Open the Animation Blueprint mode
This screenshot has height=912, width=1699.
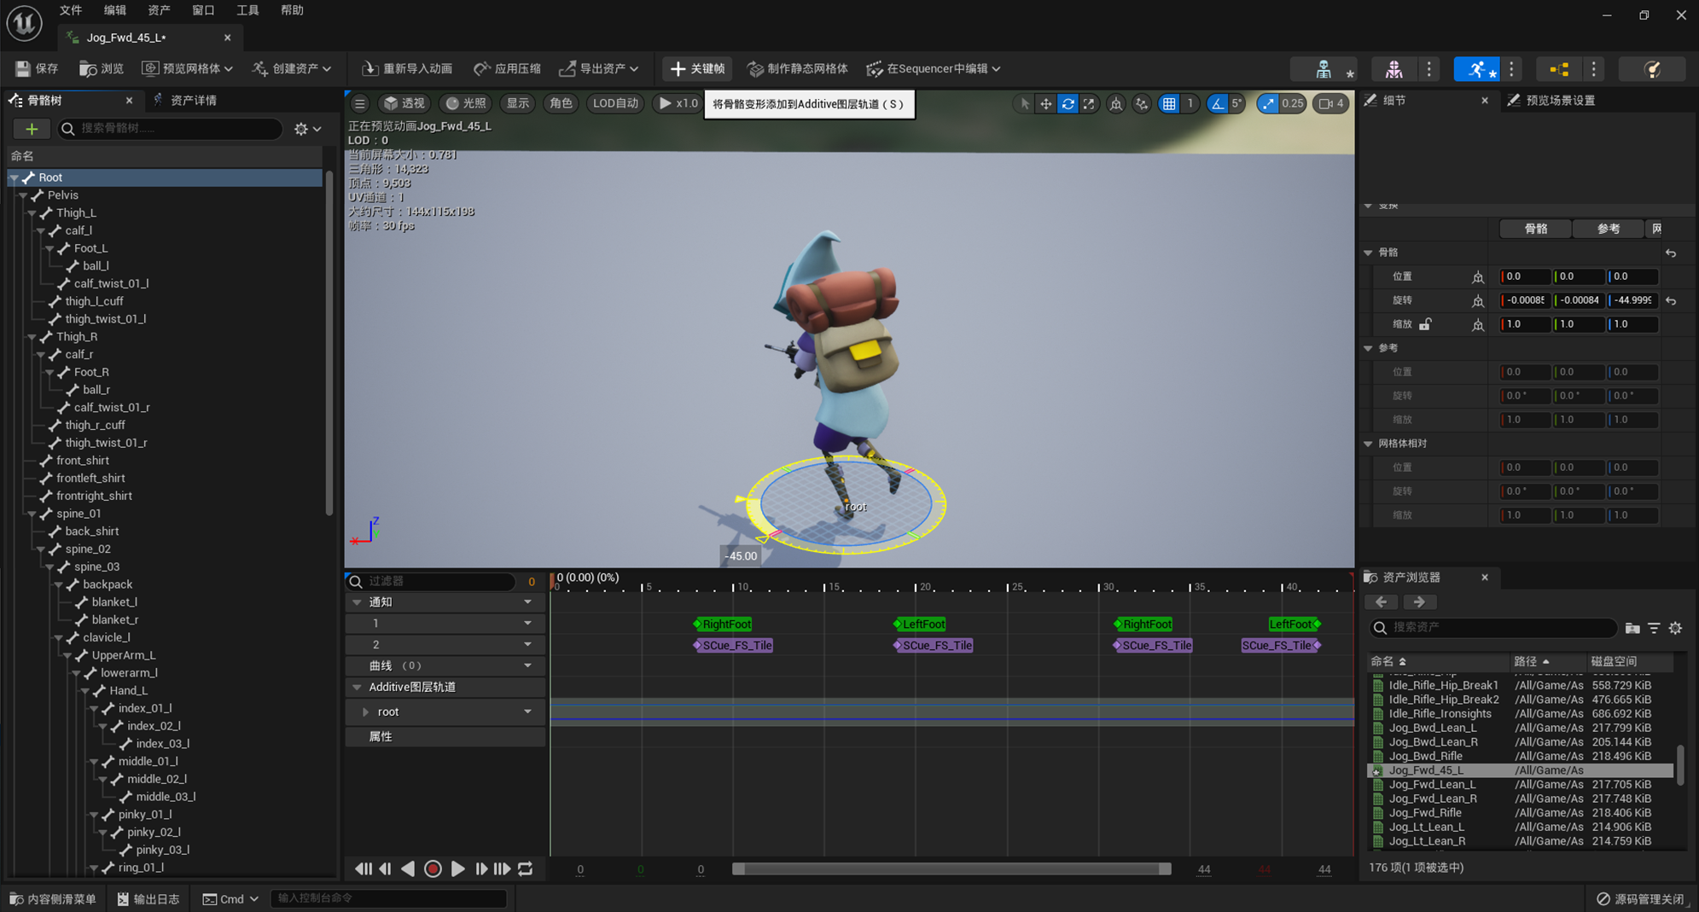point(1559,69)
